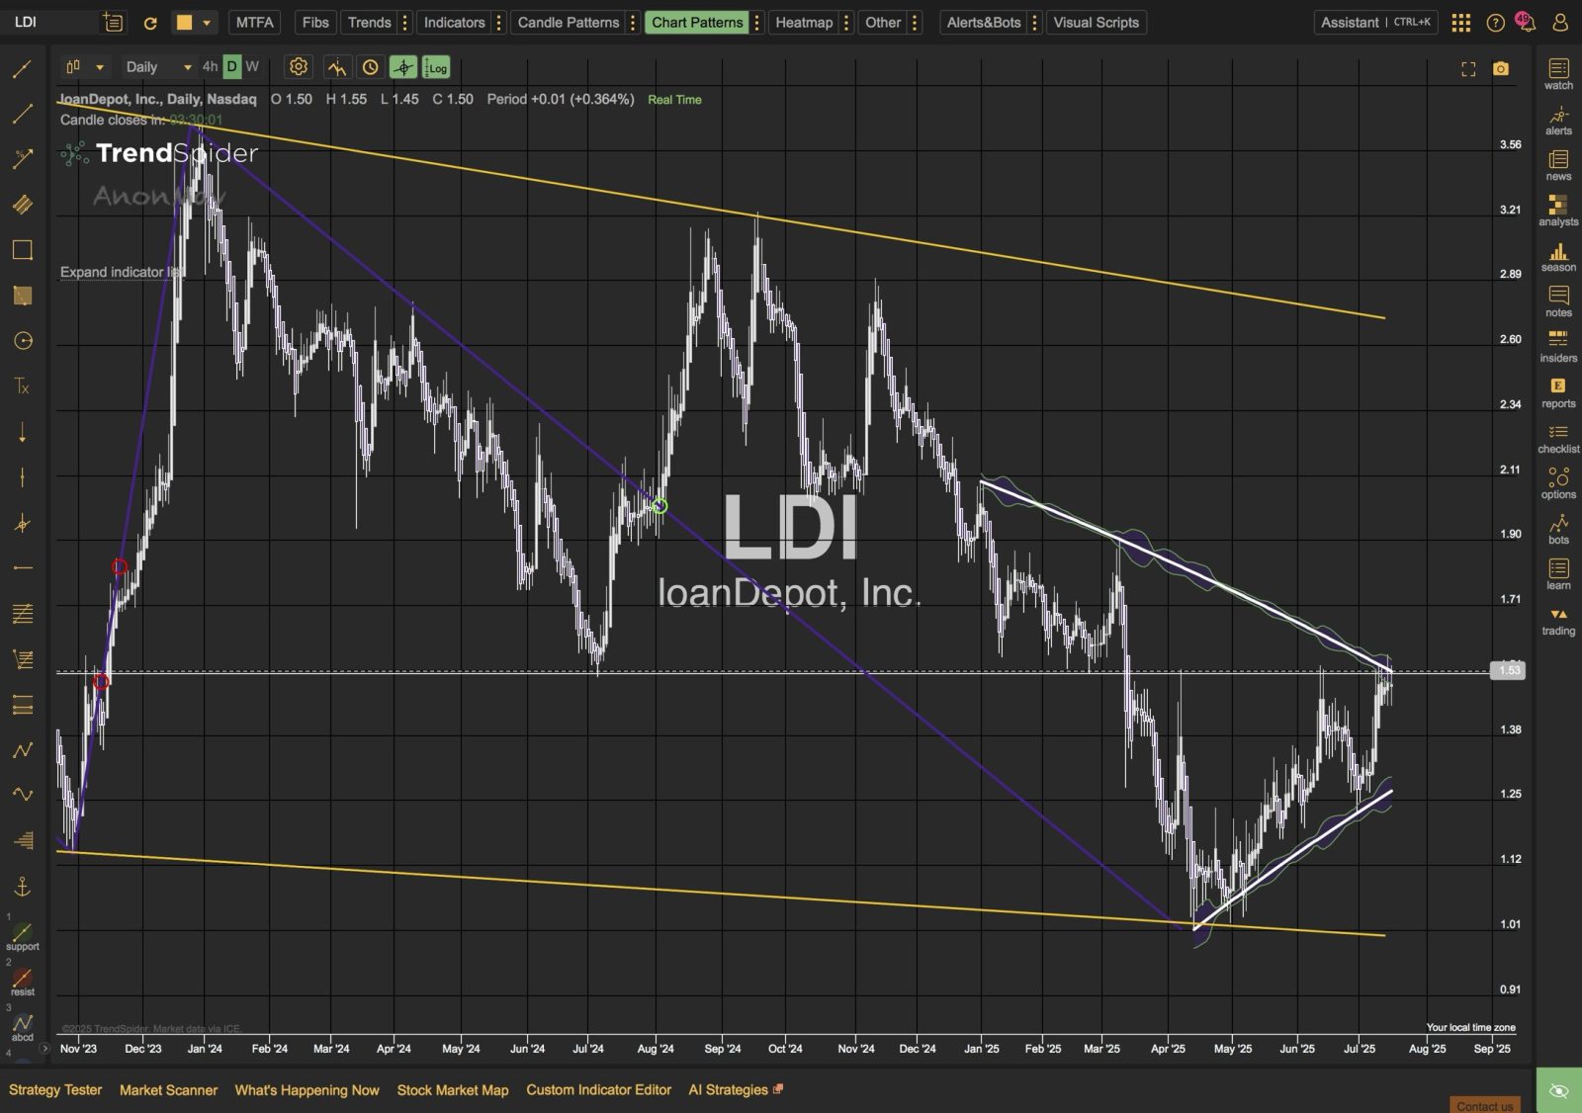Image resolution: width=1582 pixels, height=1113 pixels.
Task: Open the Daily timeframe dropdown
Action: click(x=158, y=67)
